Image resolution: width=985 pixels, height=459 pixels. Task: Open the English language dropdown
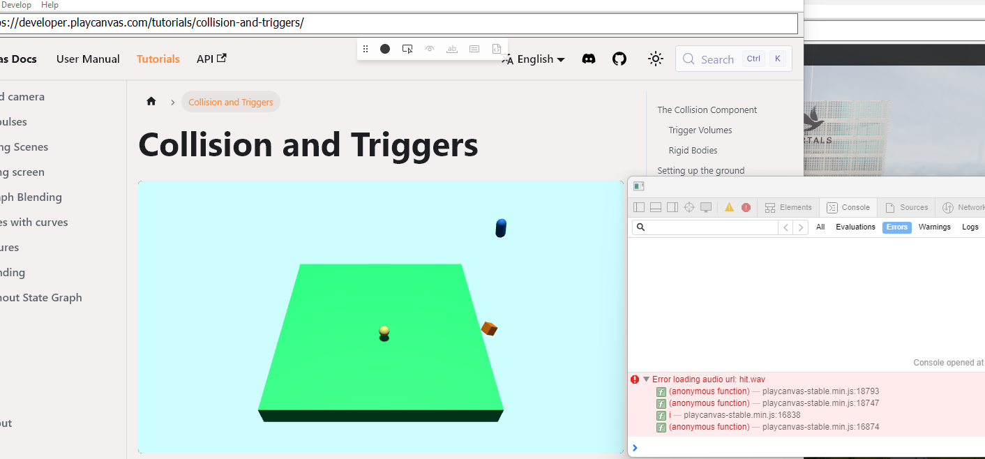tap(534, 59)
